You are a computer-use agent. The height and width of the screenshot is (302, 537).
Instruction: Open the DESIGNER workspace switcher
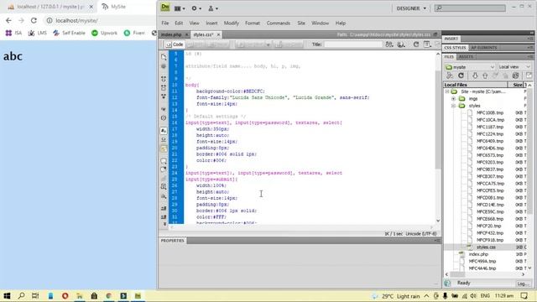tap(411, 8)
